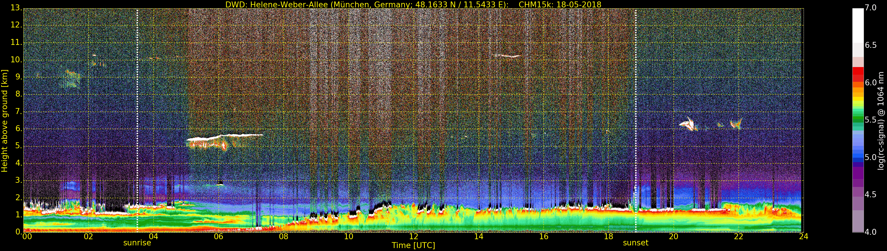Viewport: 887px width, 251px height.
Task: Click the long white cloud layer near 5.5 km
Action: 224,136
